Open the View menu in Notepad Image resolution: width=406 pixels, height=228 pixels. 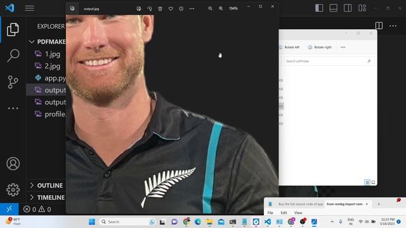tap(298, 213)
